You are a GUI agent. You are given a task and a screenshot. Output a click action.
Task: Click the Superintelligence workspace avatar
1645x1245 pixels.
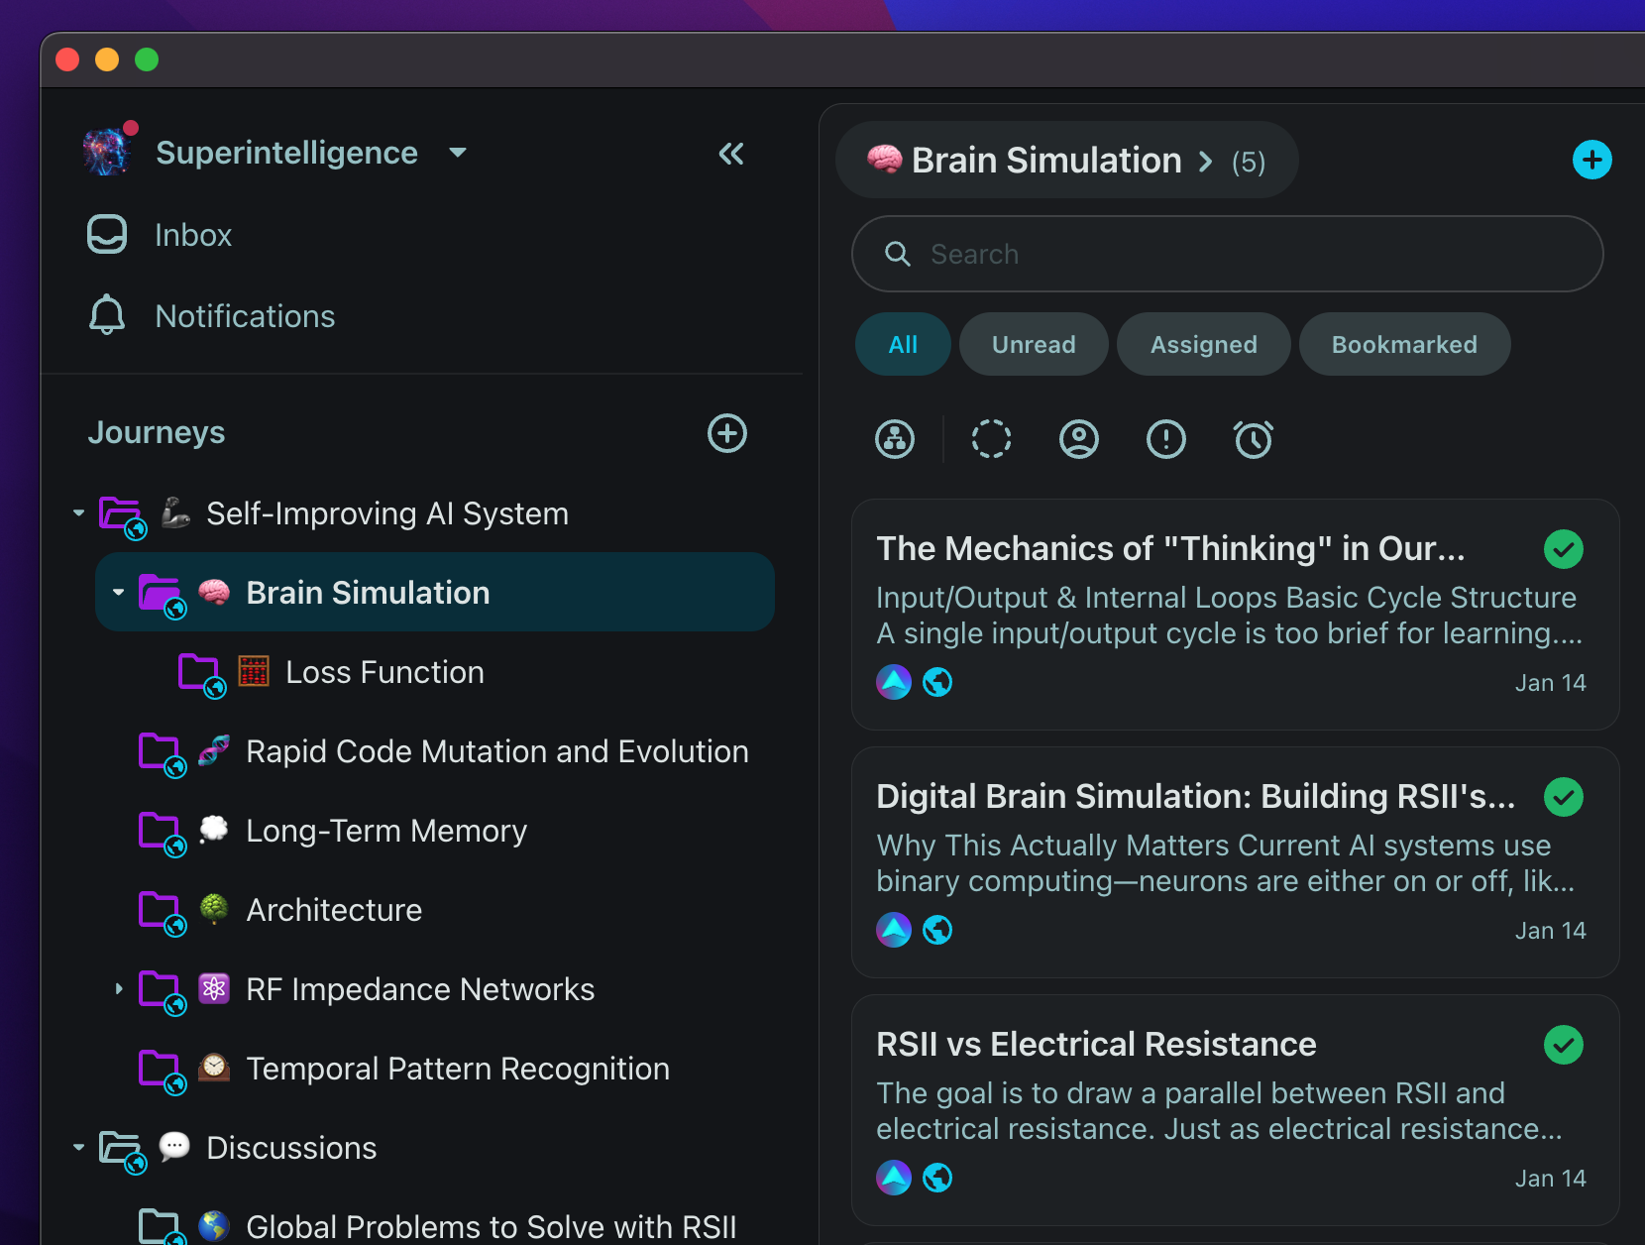[x=108, y=152]
